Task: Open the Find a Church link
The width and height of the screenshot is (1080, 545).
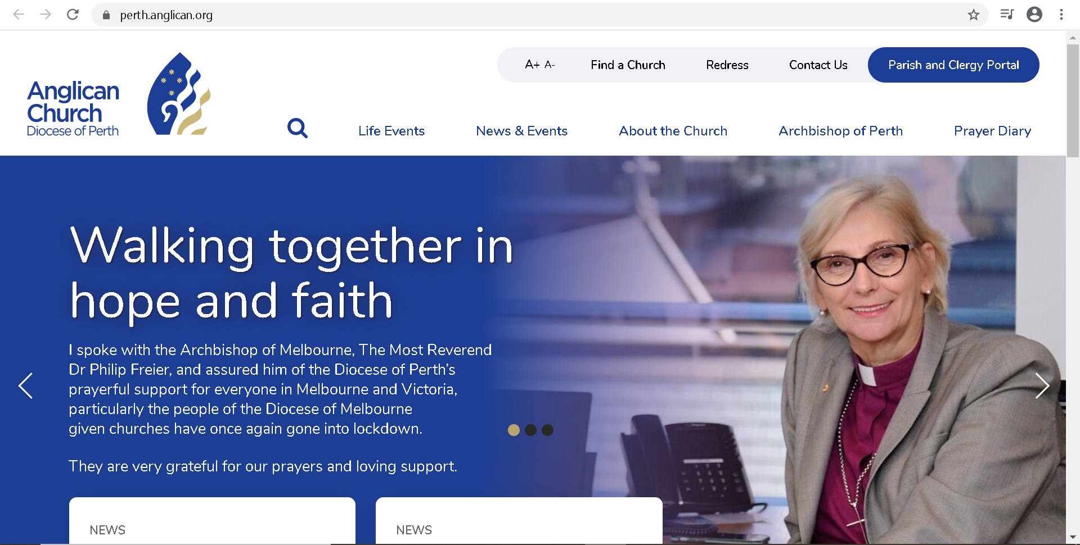Action: 628,65
